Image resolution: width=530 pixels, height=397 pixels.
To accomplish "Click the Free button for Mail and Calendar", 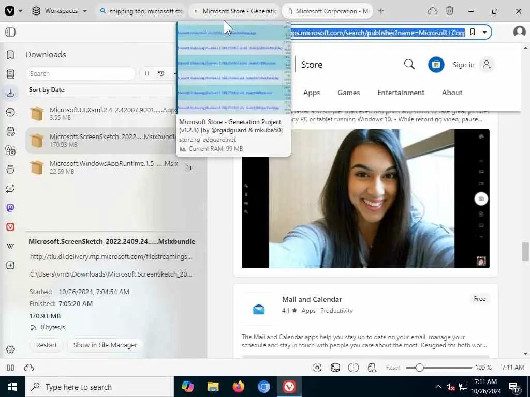I will 480,299.
